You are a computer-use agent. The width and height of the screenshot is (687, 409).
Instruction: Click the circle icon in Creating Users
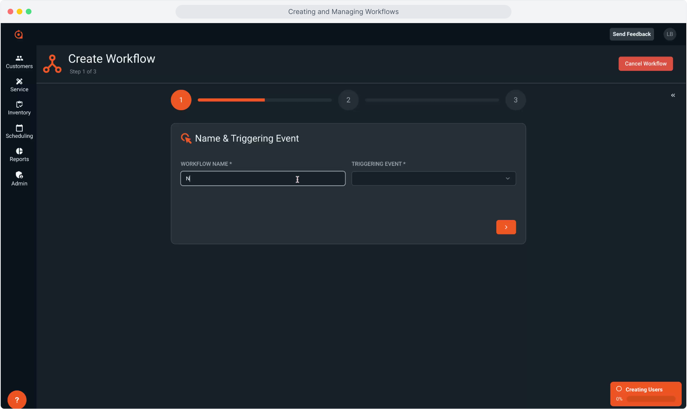click(619, 389)
